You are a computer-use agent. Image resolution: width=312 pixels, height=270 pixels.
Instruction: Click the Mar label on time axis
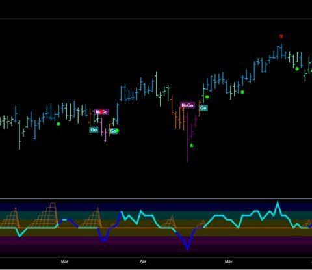[x=64, y=262]
